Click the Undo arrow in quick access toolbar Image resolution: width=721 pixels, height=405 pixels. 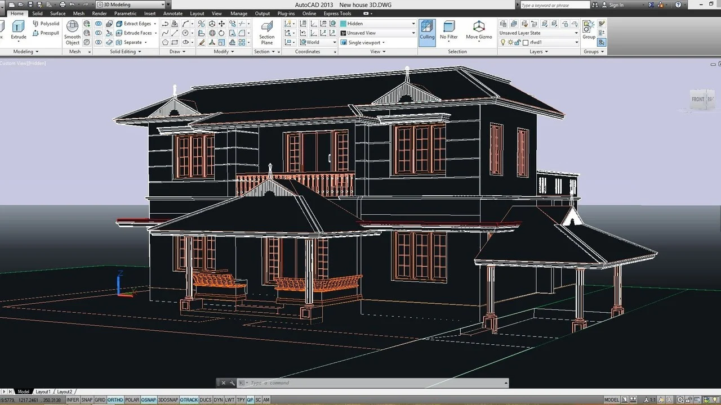click(x=72, y=4)
